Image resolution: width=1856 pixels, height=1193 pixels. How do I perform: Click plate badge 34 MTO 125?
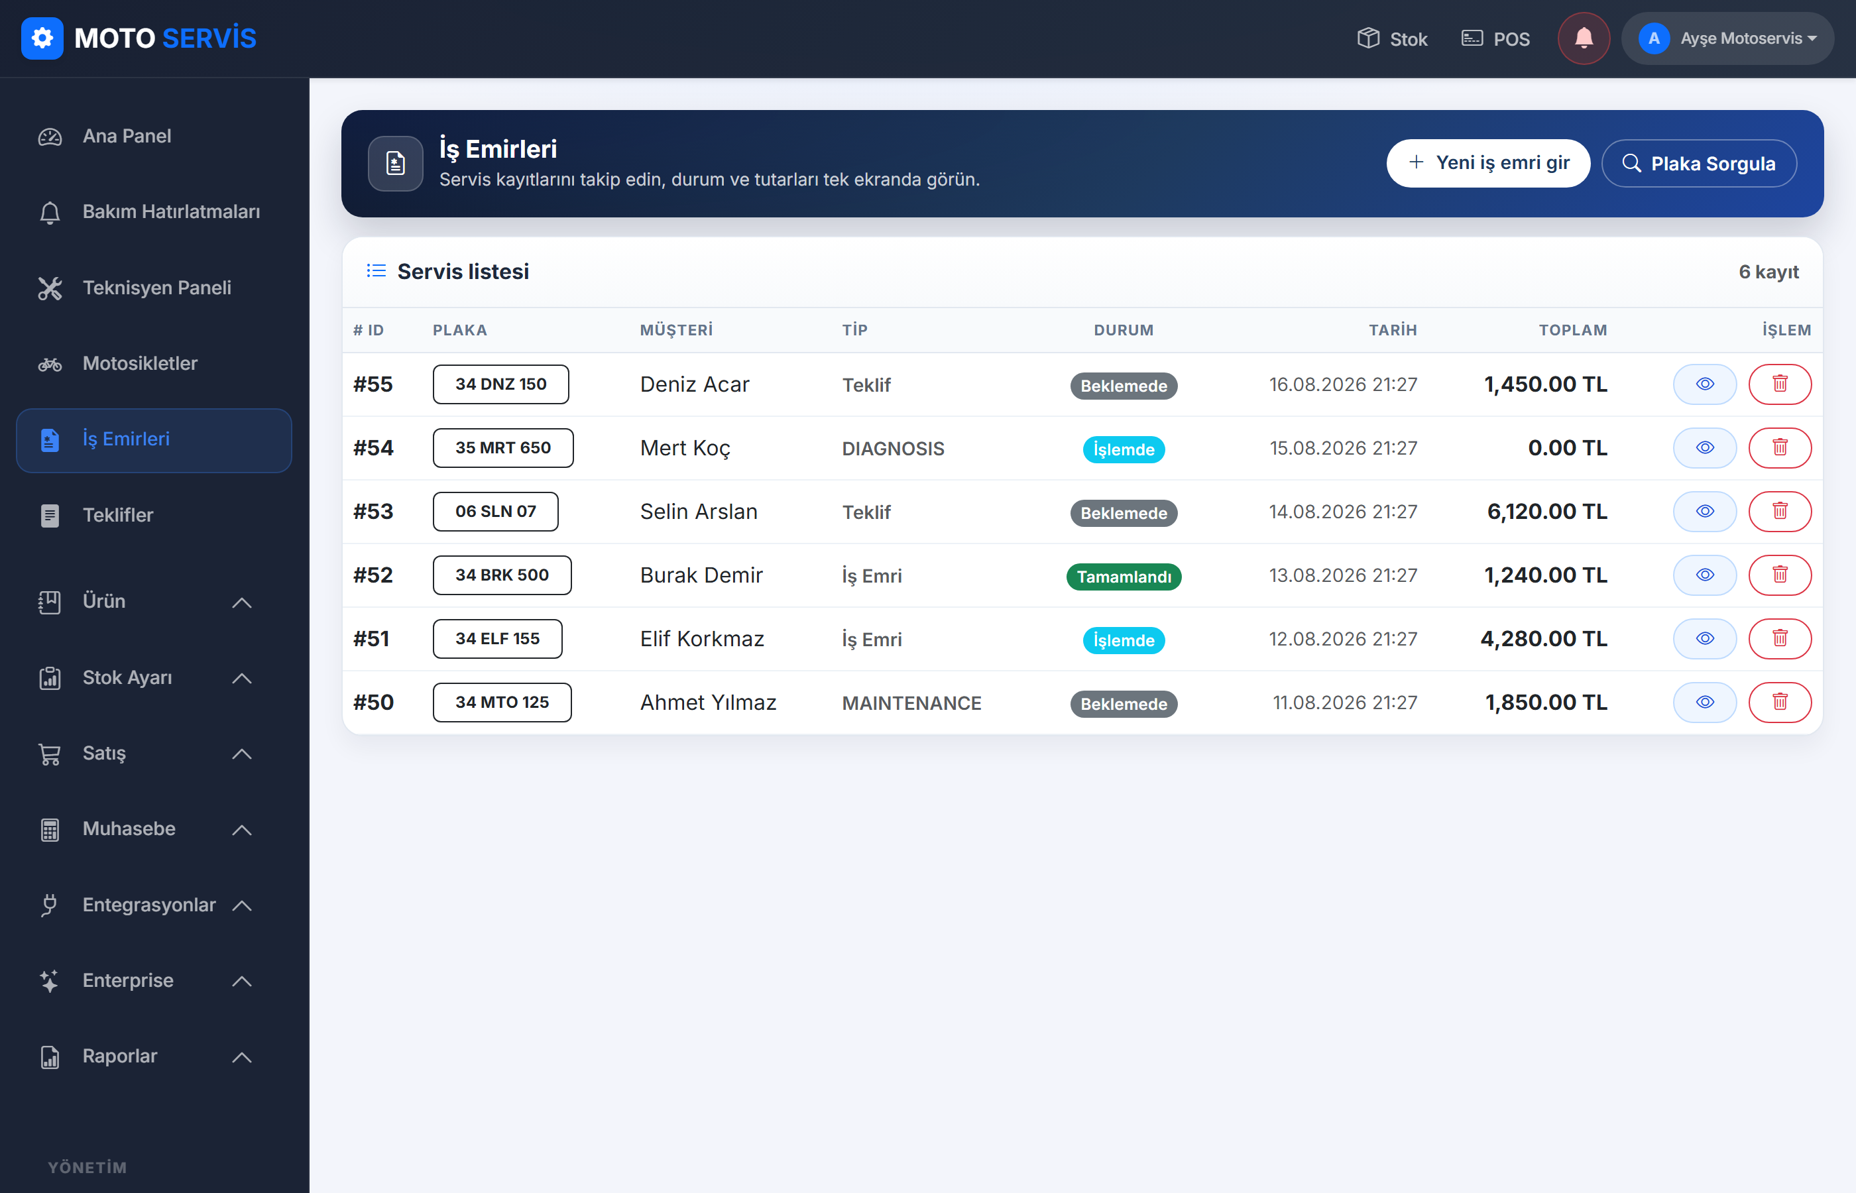click(x=502, y=702)
